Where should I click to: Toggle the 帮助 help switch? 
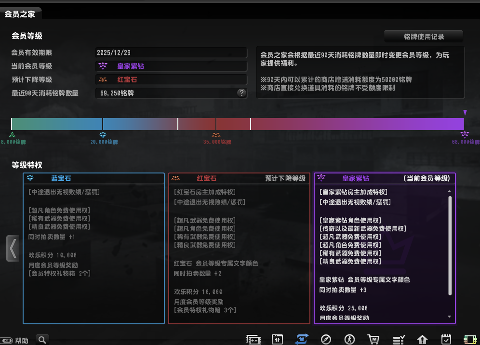coord(7,341)
